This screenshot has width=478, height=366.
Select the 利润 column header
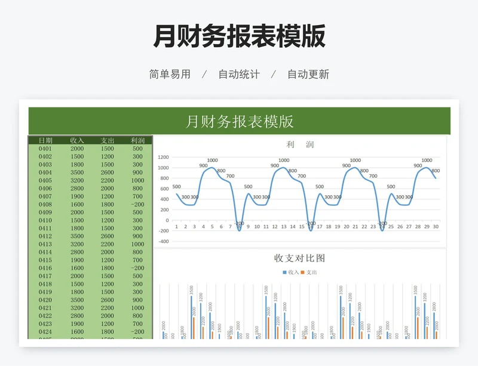[x=137, y=140]
